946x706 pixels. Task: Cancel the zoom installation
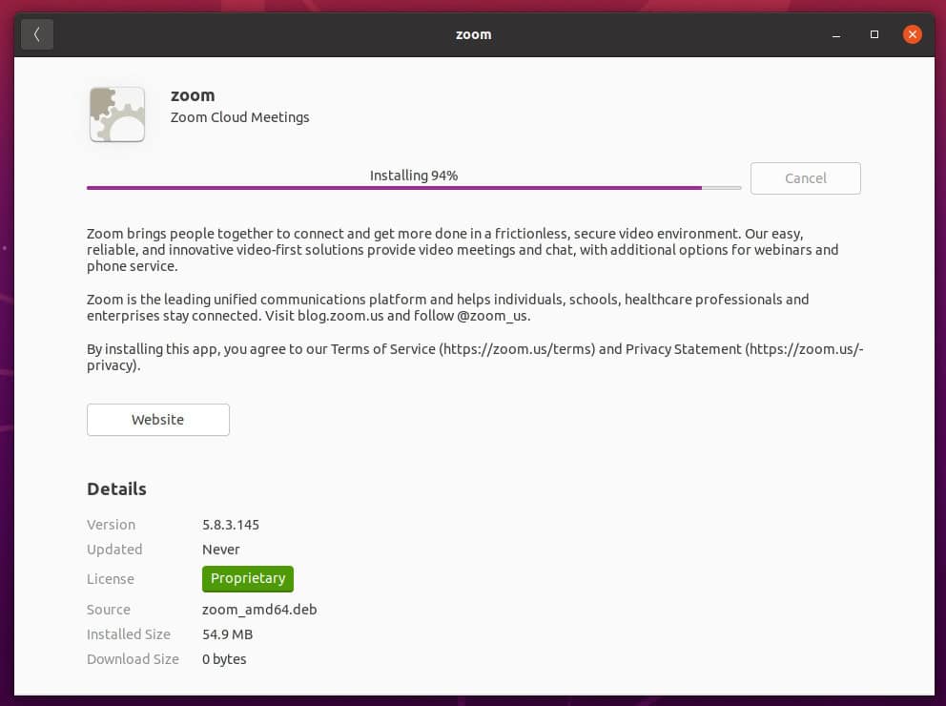click(805, 178)
